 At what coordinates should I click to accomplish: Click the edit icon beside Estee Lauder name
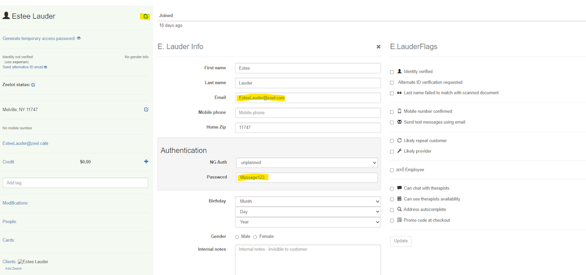(x=146, y=16)
